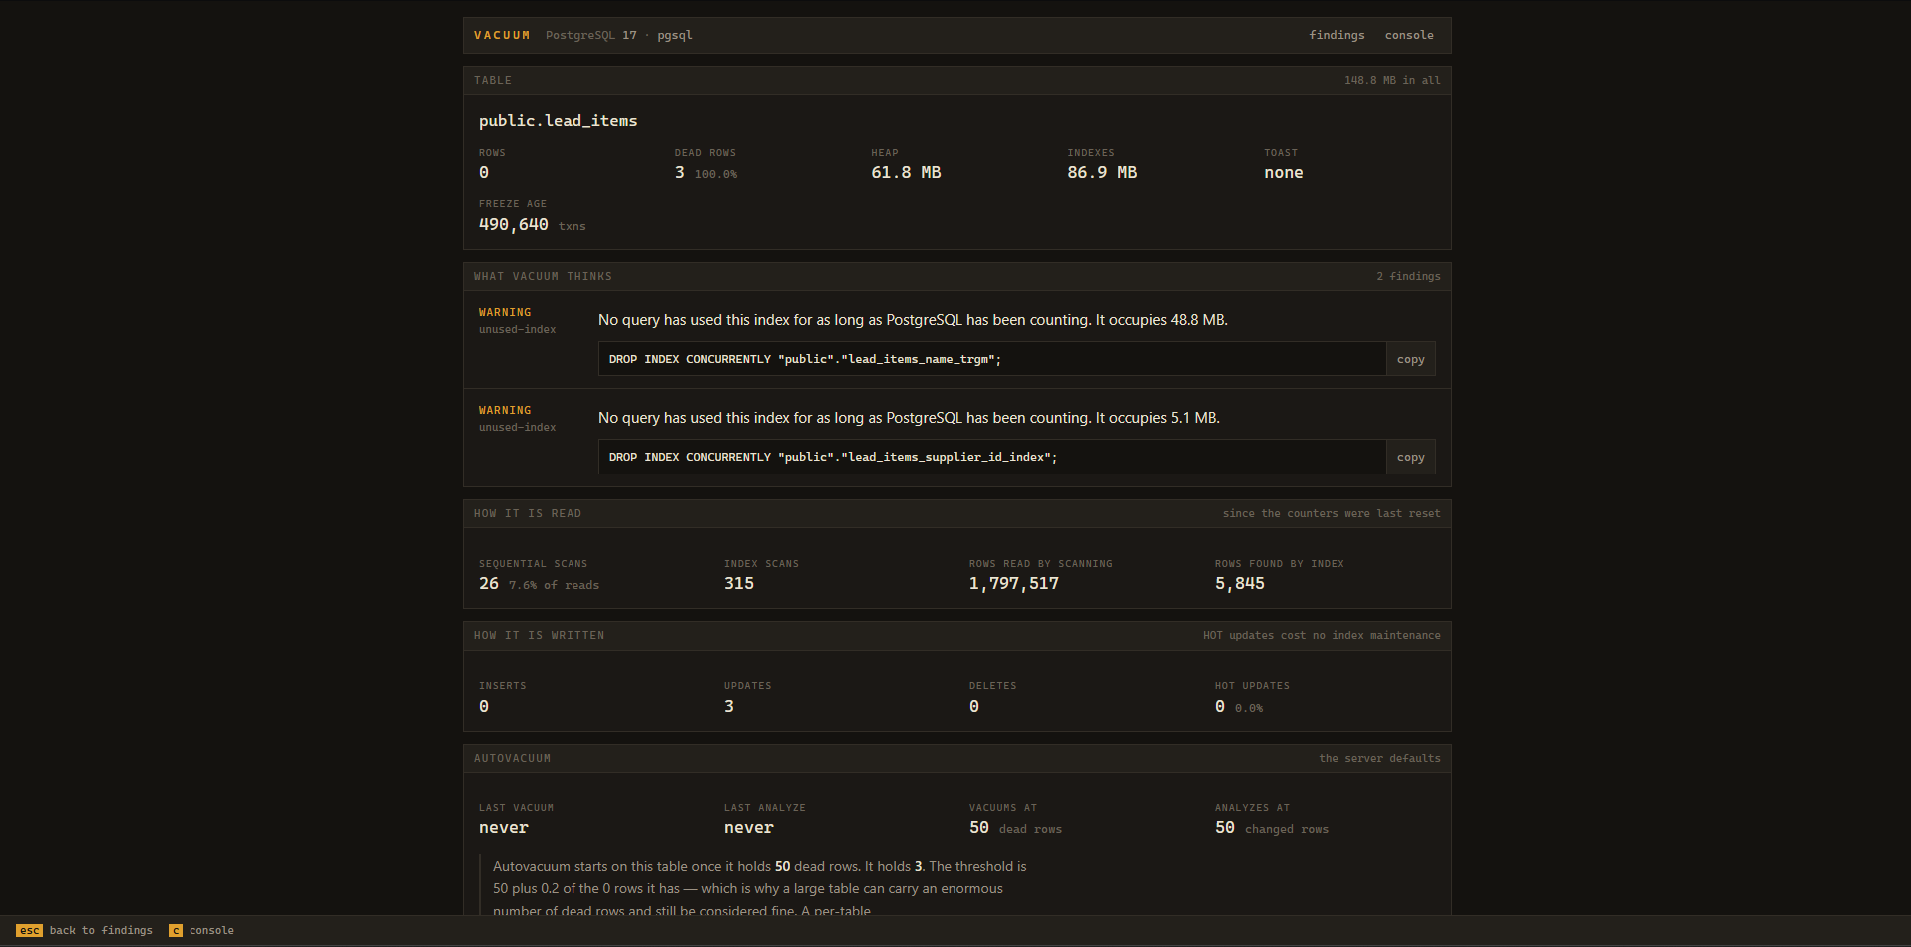1911x947 pixels.
Task: Click back to findings in footer
Action: pos(101,930)
